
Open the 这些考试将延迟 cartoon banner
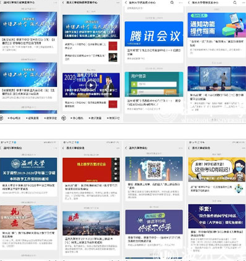(217, 170)
